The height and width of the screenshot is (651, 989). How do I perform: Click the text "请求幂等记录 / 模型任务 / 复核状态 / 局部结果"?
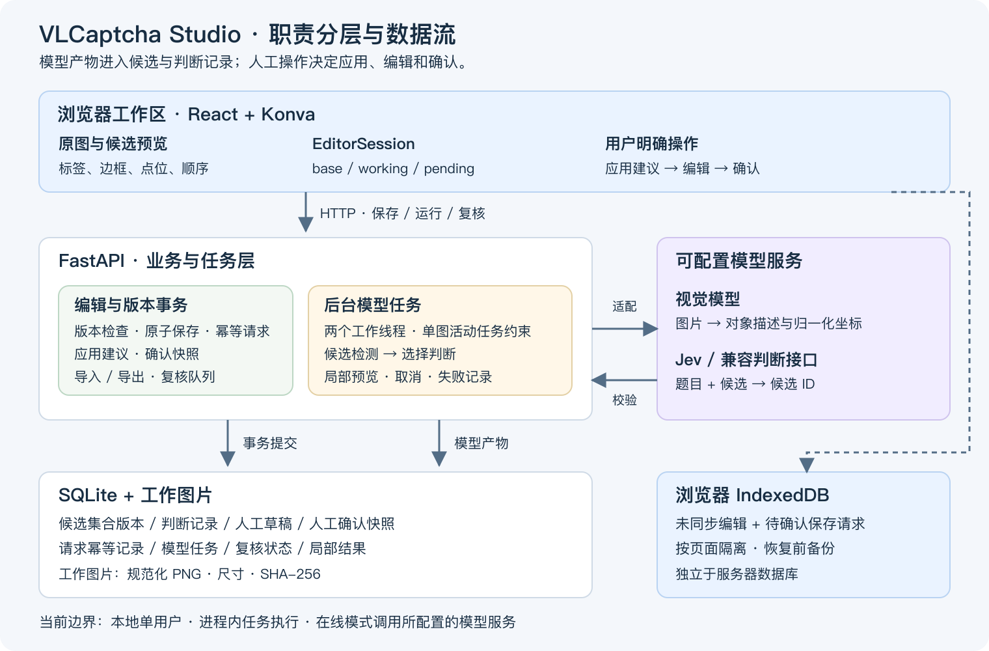[212, 549]
